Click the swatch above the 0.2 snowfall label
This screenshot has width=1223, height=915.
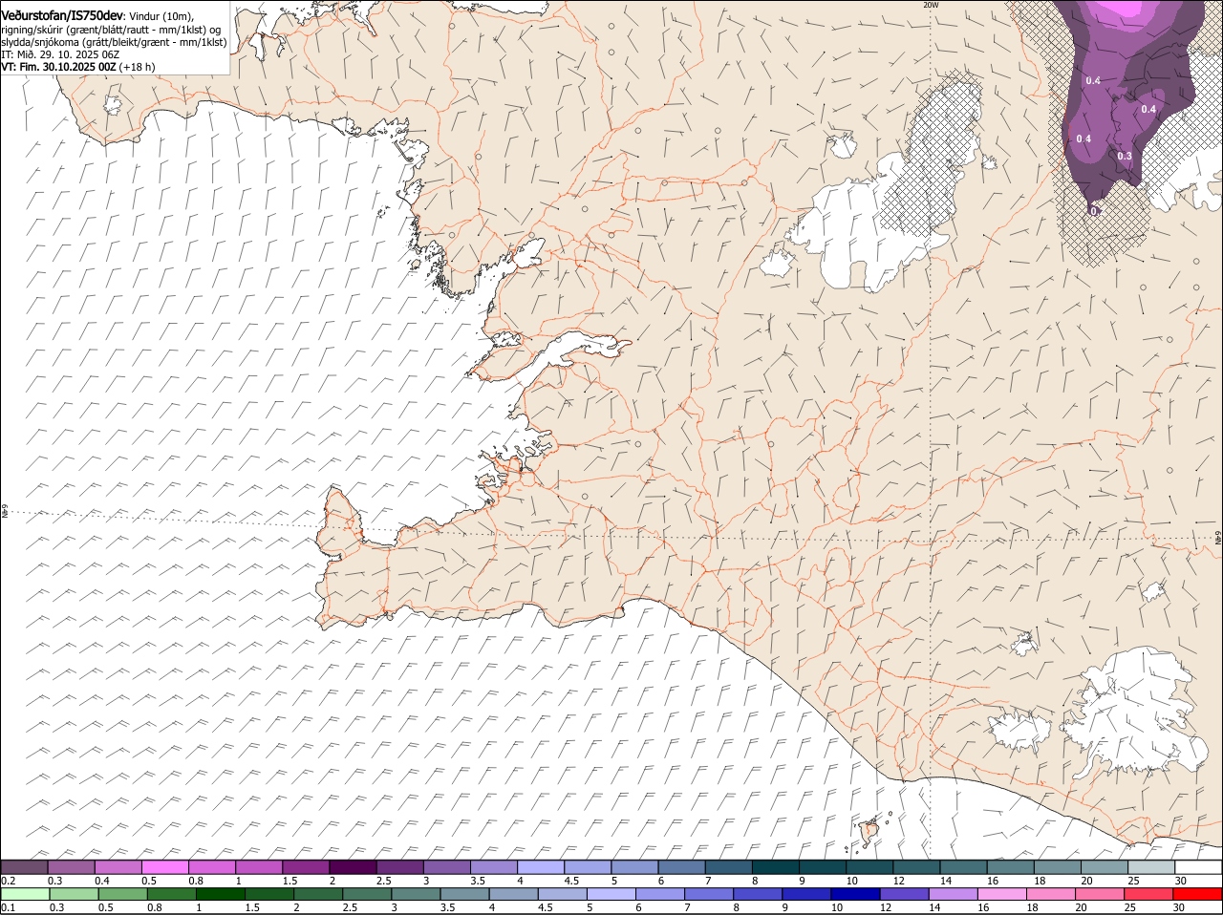tap(24, 867)
